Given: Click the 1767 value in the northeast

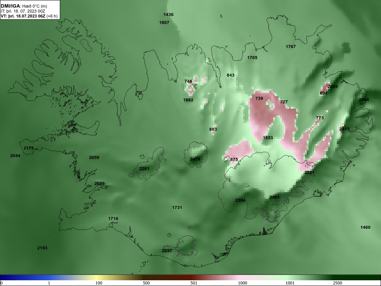Looking at the screenshot, I should coord(291,47).
